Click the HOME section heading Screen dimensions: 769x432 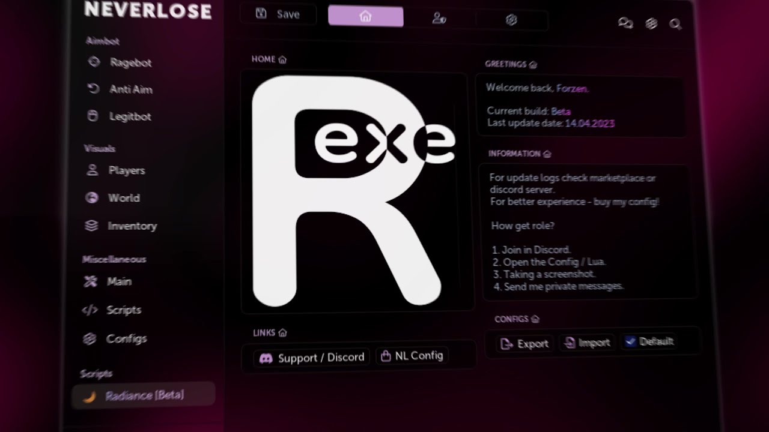269,59
